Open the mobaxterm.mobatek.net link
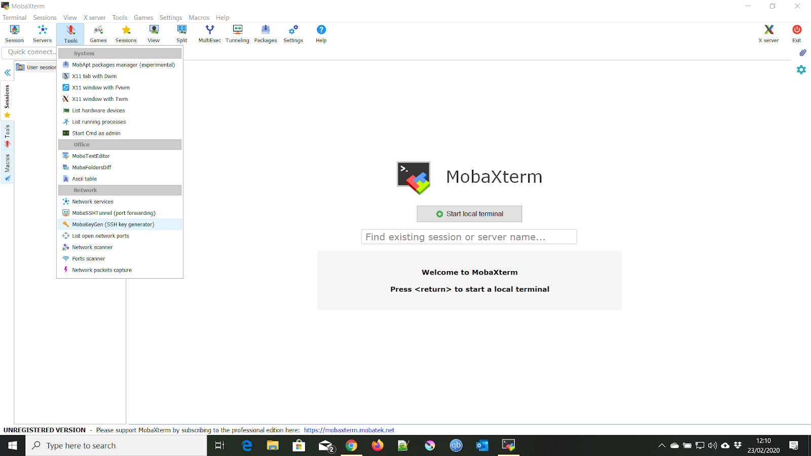This screenshot has width=811, height=456. [x=349, y=430]
